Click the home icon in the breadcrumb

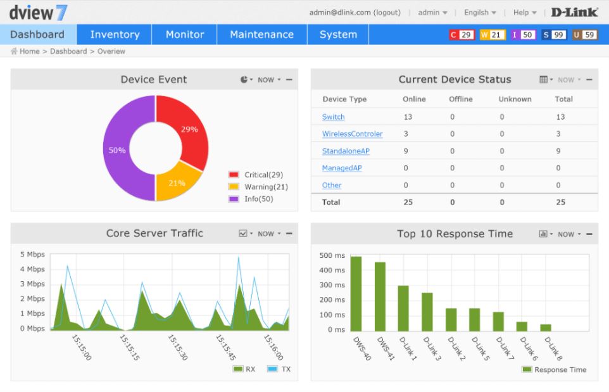pyautogui.click(x=14, y=51)
